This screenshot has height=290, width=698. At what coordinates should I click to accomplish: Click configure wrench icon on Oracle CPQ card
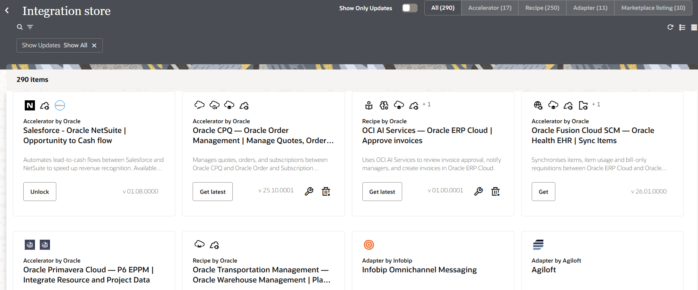[309, 192]
